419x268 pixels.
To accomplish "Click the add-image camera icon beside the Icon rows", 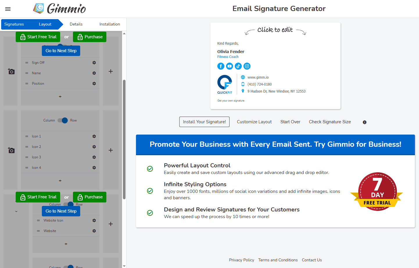I will click(x=11, y=150).
